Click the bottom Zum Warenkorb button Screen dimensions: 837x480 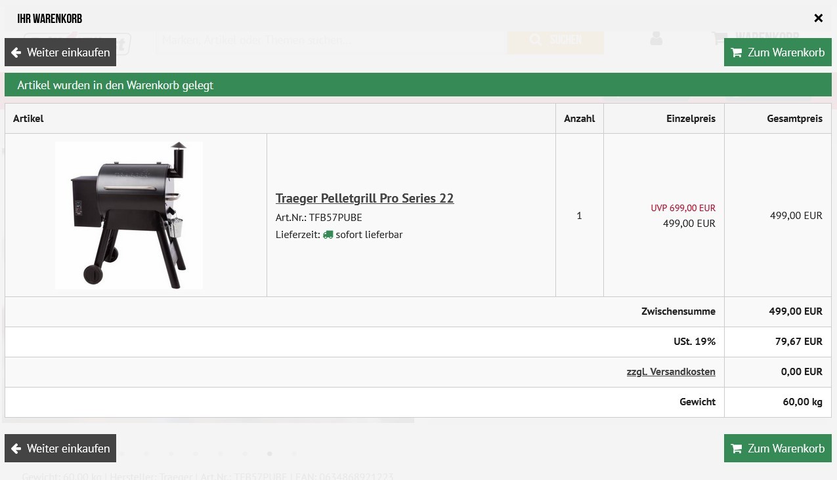[x=778, y=449]
